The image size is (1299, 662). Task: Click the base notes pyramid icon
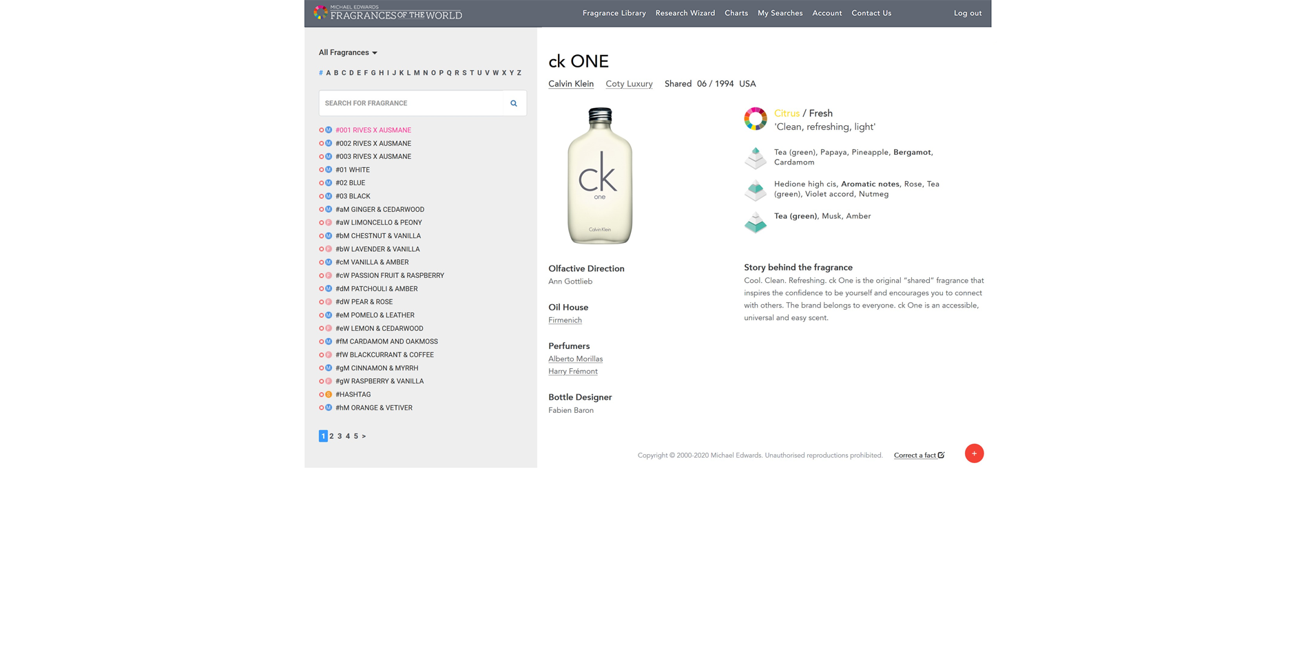[755, 222]
